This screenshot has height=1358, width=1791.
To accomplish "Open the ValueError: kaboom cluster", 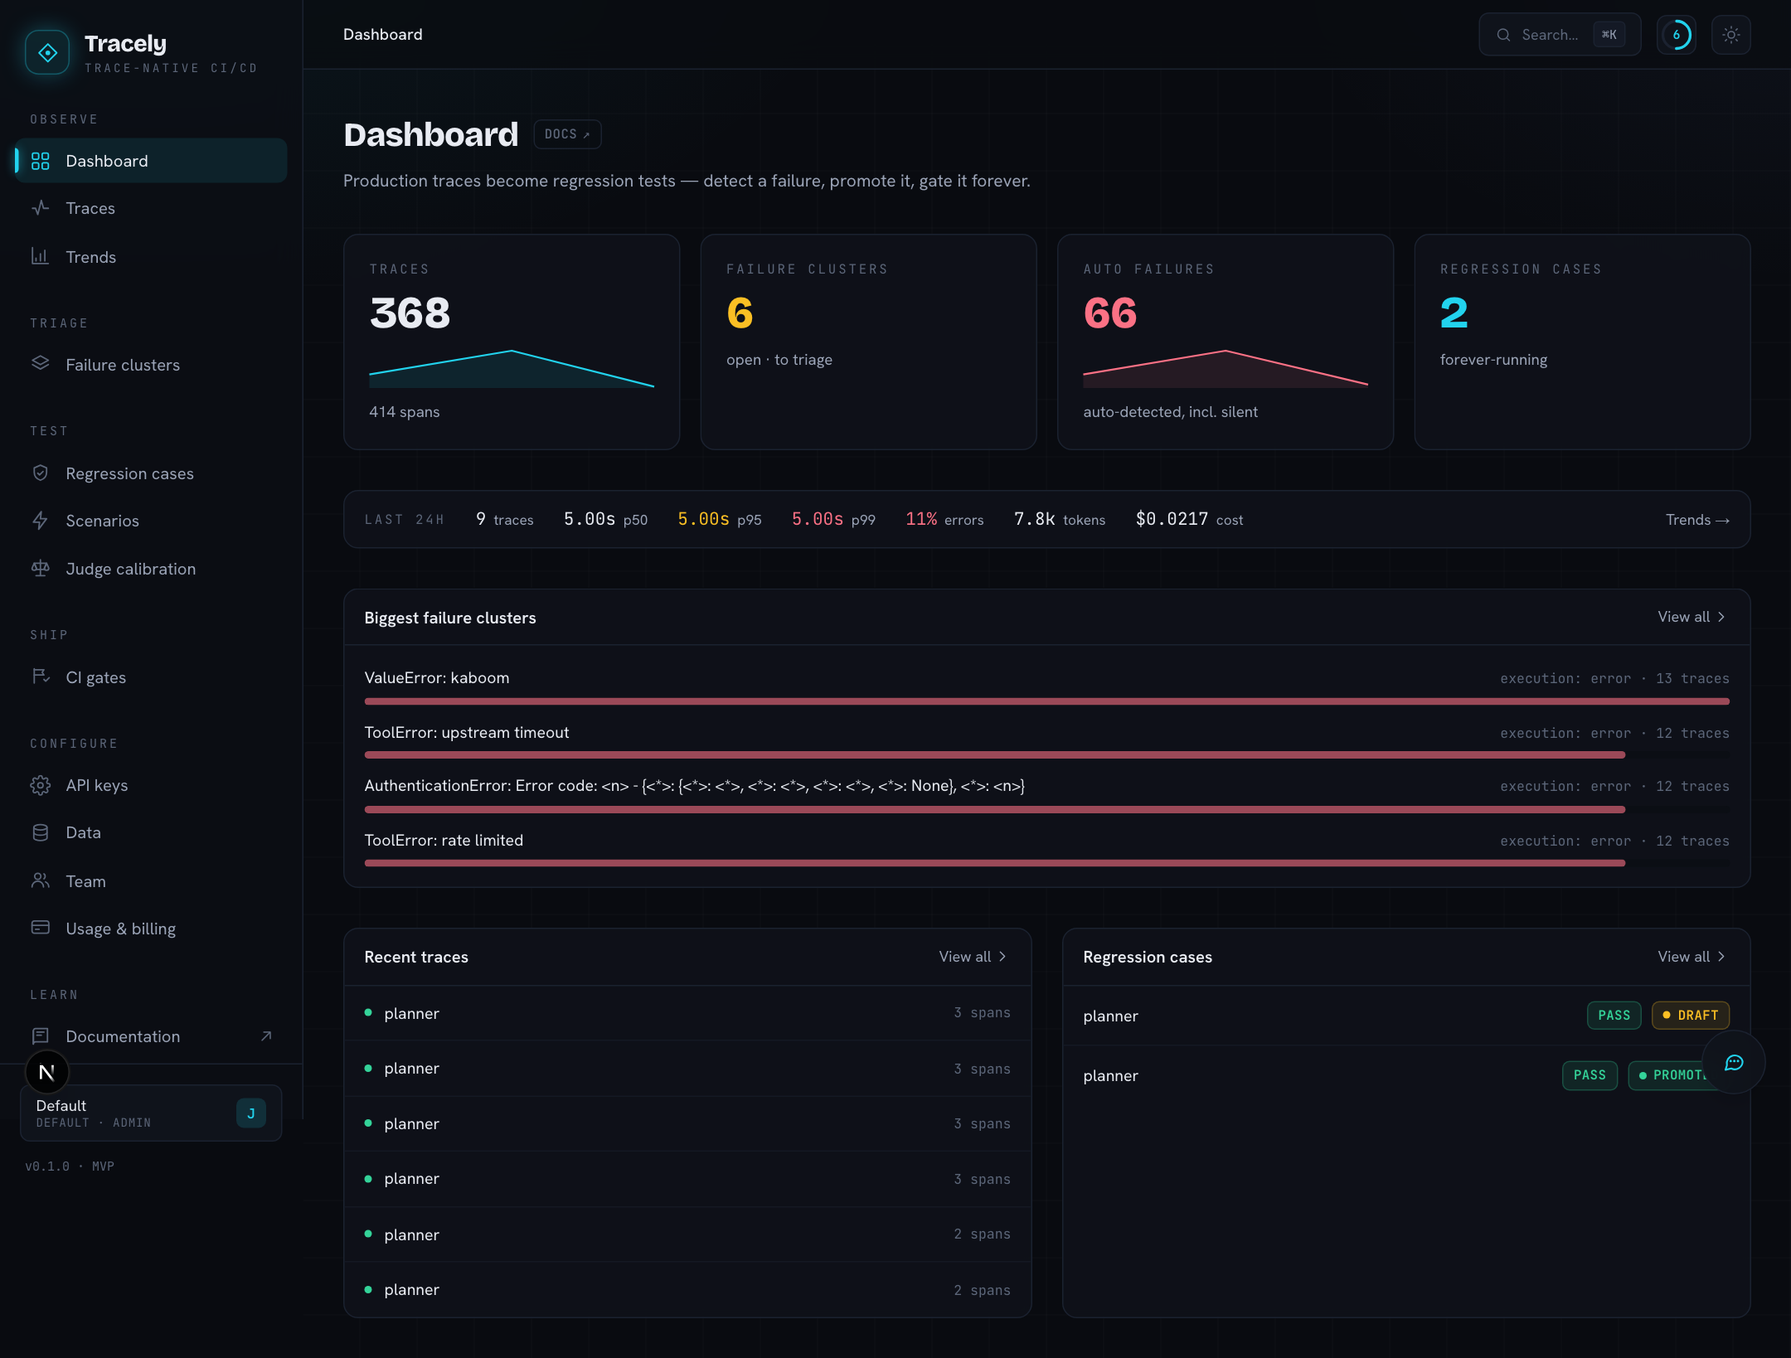I will (x=1046, y=687).
